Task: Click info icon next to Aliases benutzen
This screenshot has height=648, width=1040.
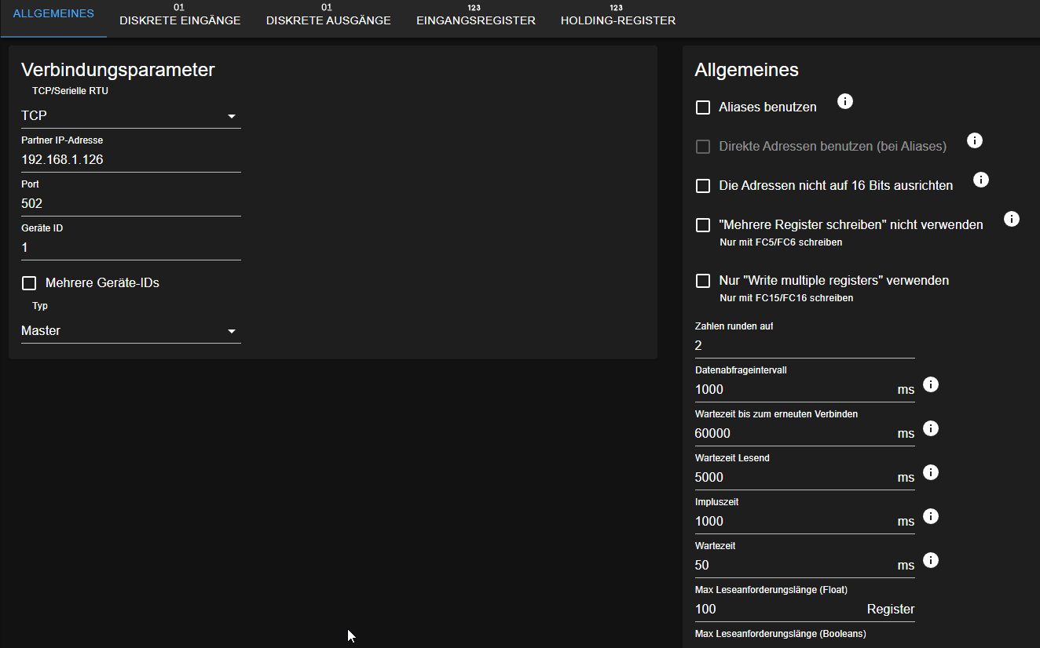Action: coord(845,102)
